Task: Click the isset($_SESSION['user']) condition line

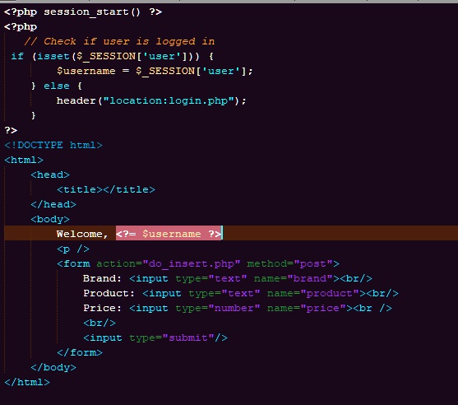Action: click(x=113, y=56)
